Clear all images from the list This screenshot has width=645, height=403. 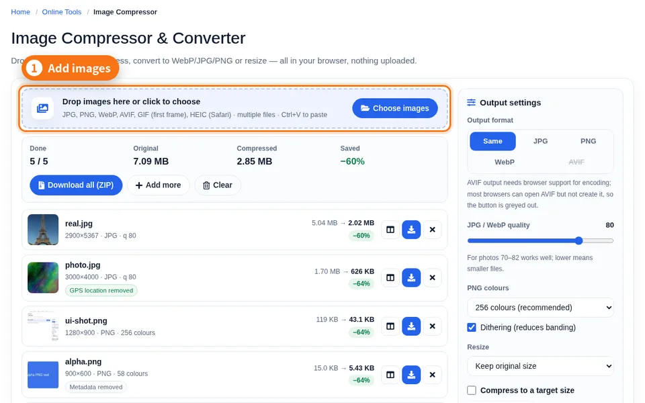(x=218, y=185)
